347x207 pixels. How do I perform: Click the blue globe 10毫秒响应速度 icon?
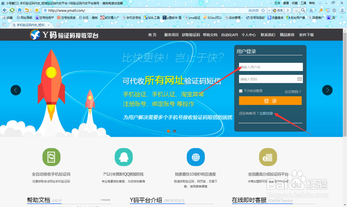click(196, 157)
